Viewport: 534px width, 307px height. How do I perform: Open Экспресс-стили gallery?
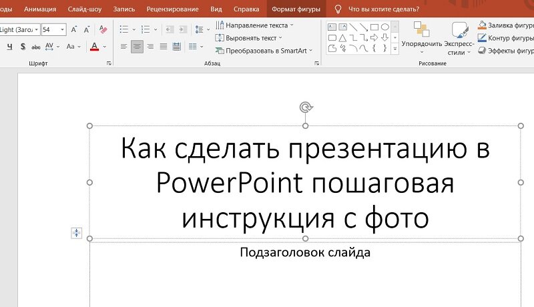459,38
